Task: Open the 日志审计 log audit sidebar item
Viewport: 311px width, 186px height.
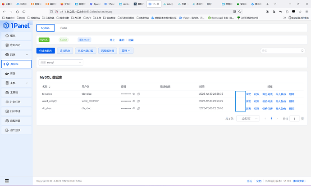Action: tap(16, 111)
